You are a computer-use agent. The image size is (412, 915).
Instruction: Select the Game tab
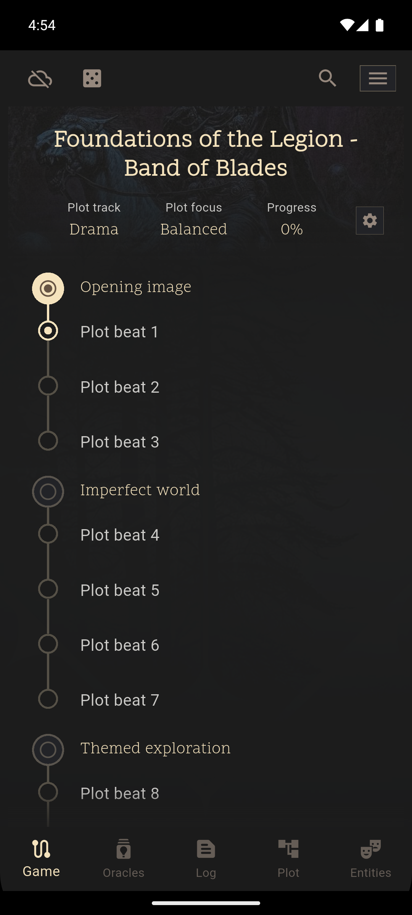click(x=41, y=858)
